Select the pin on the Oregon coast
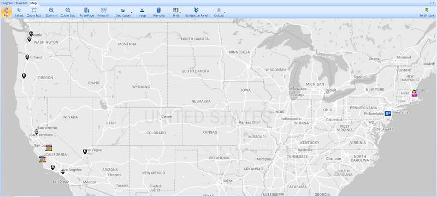Viewport: 437px width, 197px height. (24, 76)
